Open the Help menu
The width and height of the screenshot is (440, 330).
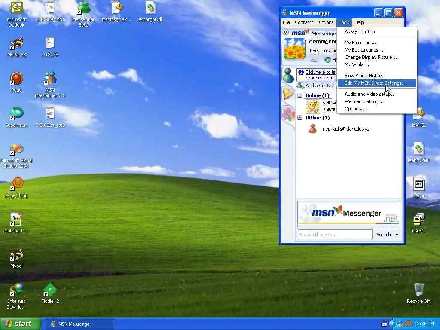coord(359,22)
